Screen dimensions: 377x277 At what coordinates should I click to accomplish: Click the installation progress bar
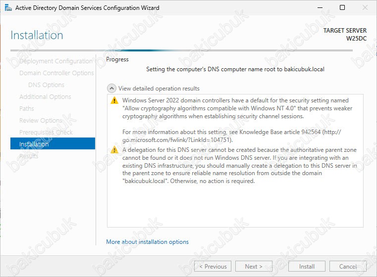coord(181,50)
